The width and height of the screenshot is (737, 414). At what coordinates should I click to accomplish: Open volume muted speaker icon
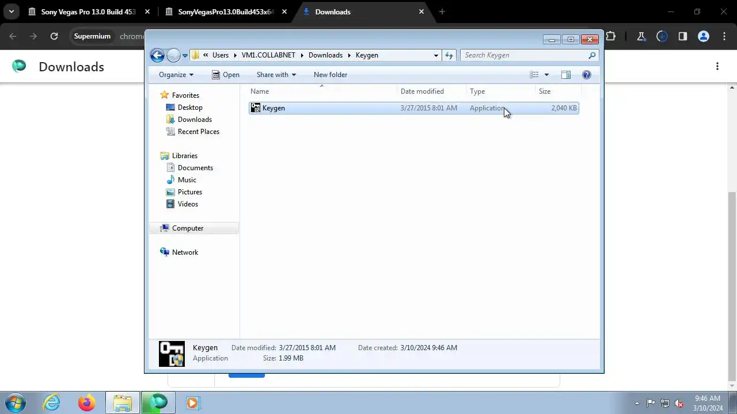point(679,403)
